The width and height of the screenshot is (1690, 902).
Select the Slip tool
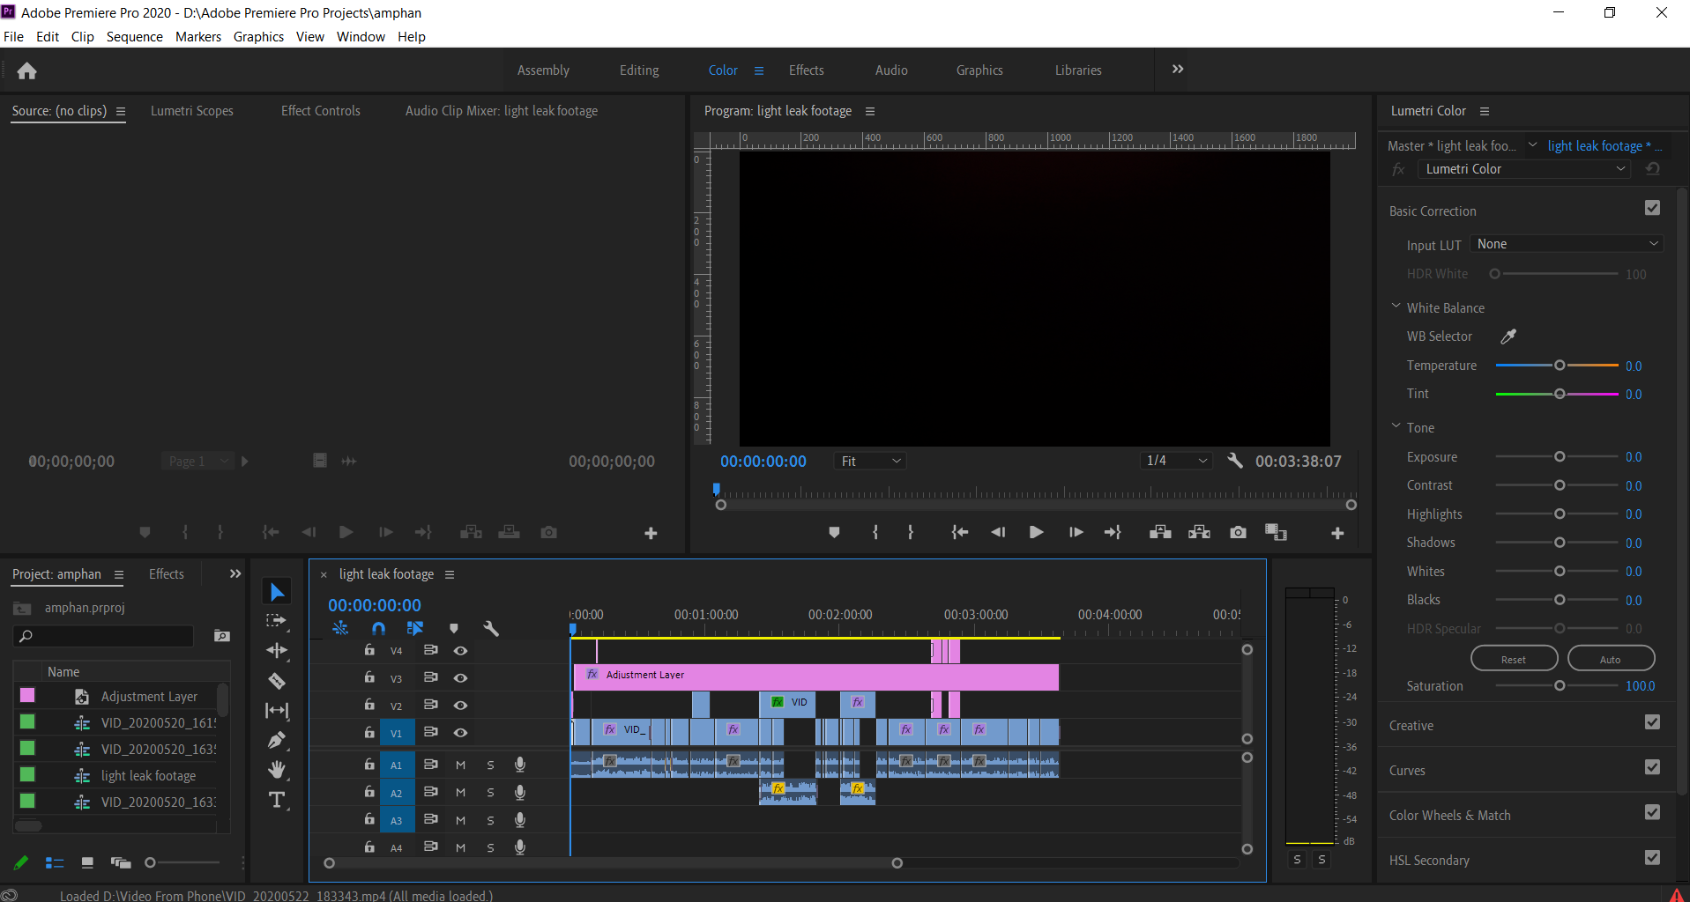tap(277, 710)
